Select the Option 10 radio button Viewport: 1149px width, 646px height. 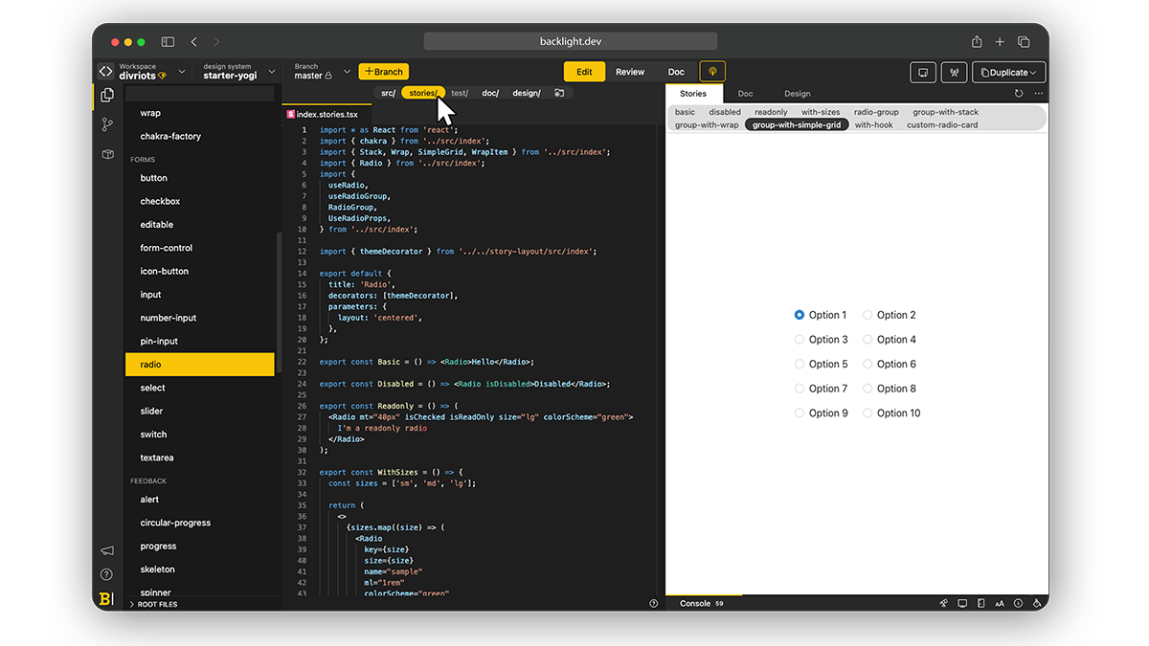pos(867,413)
